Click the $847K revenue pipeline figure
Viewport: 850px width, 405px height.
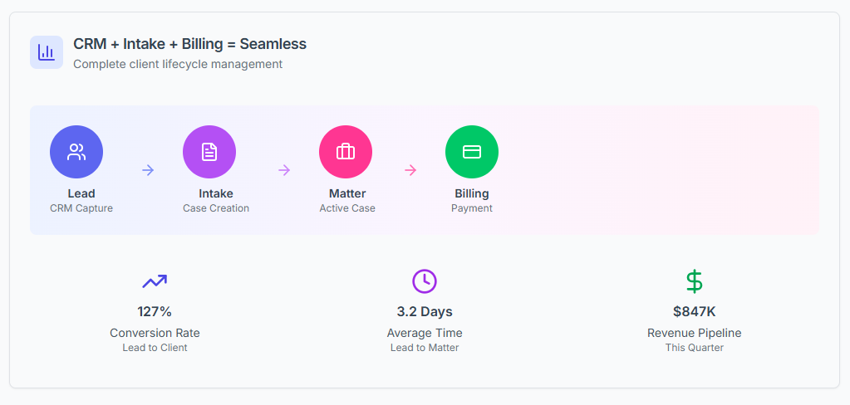click(694, 312)
